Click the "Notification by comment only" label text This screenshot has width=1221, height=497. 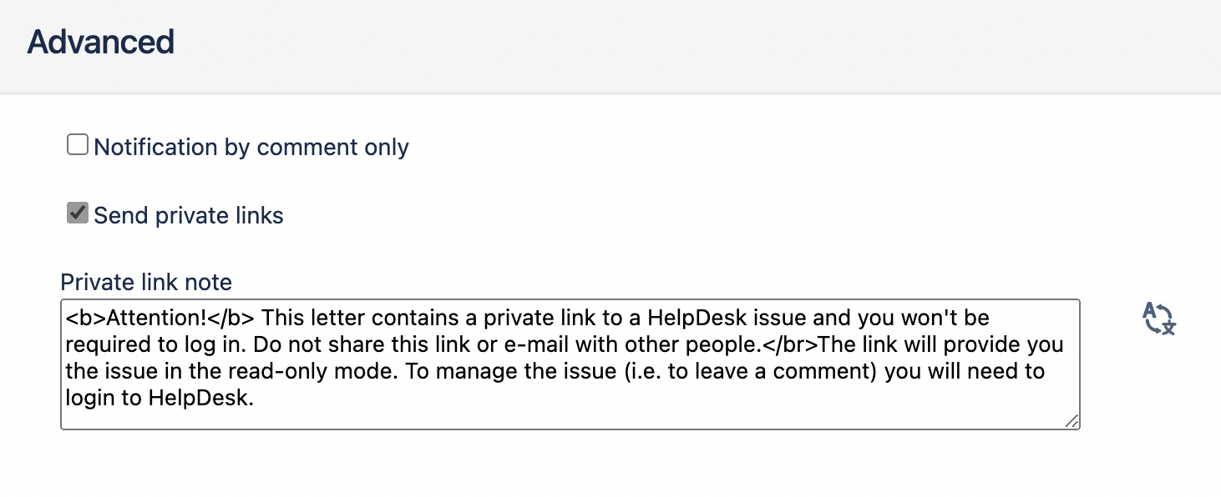[x=251, y=148]
